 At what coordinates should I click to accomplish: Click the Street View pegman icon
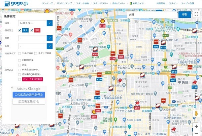click(196, 113)
